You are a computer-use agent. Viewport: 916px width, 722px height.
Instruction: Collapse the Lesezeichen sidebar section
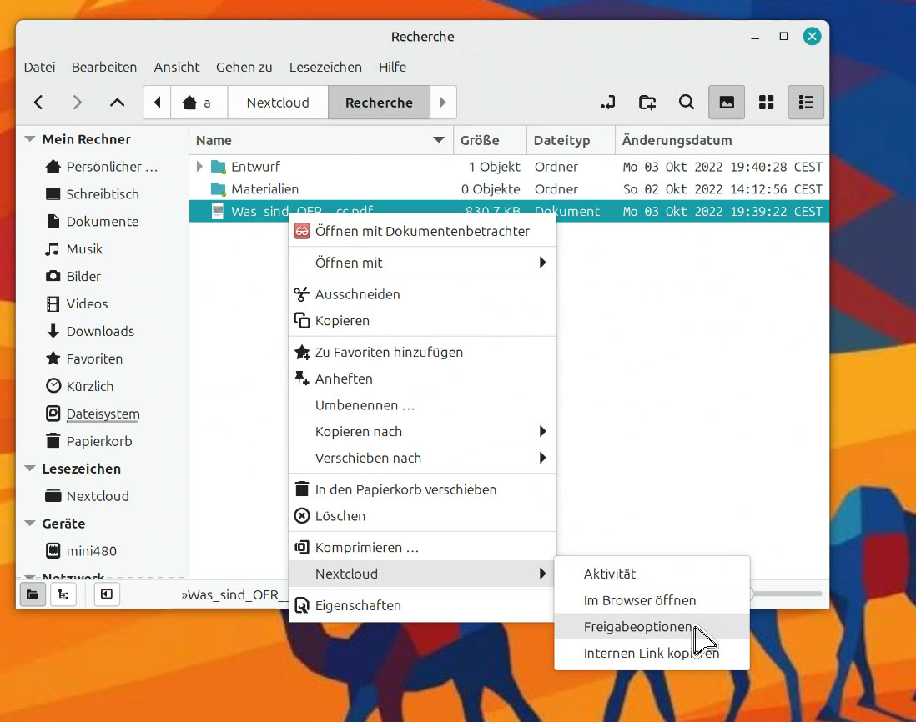point(30,469)
